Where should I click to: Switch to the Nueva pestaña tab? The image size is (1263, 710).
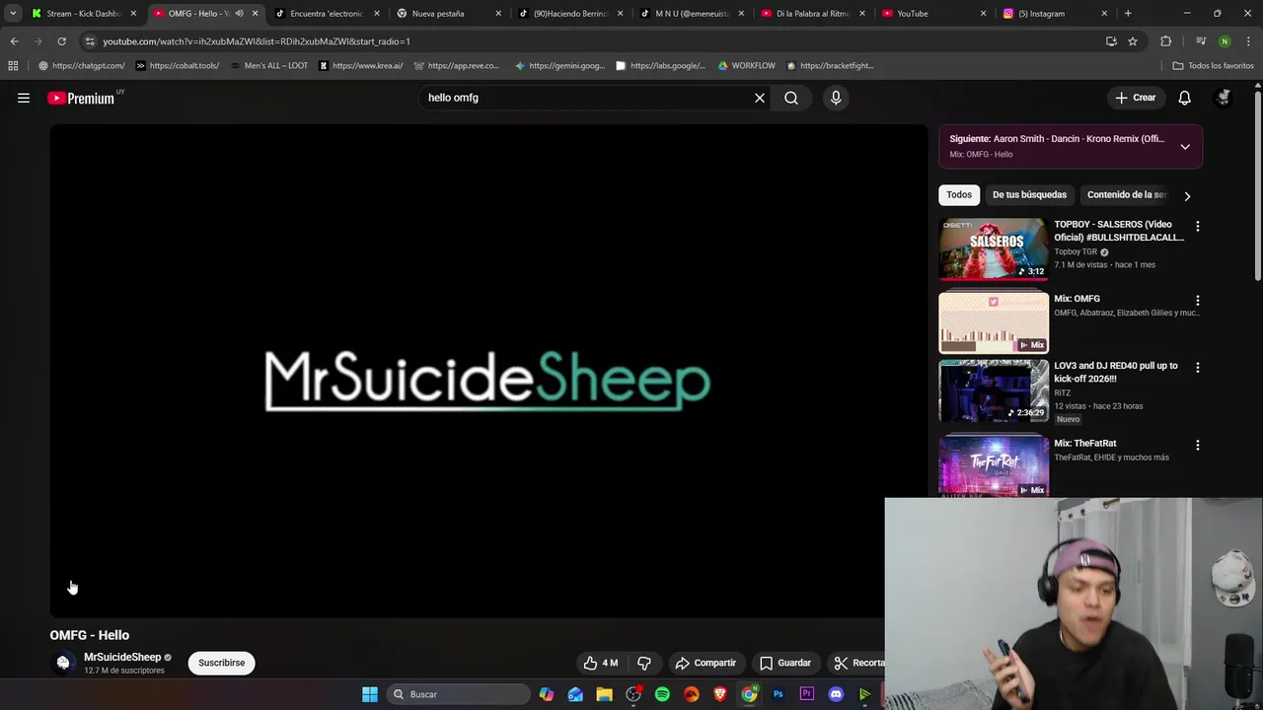pos(448,14)
